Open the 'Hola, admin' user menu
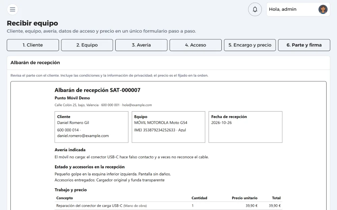Viewport: 337px width, 210px height. pyautogui.click(x=298, y=9)
